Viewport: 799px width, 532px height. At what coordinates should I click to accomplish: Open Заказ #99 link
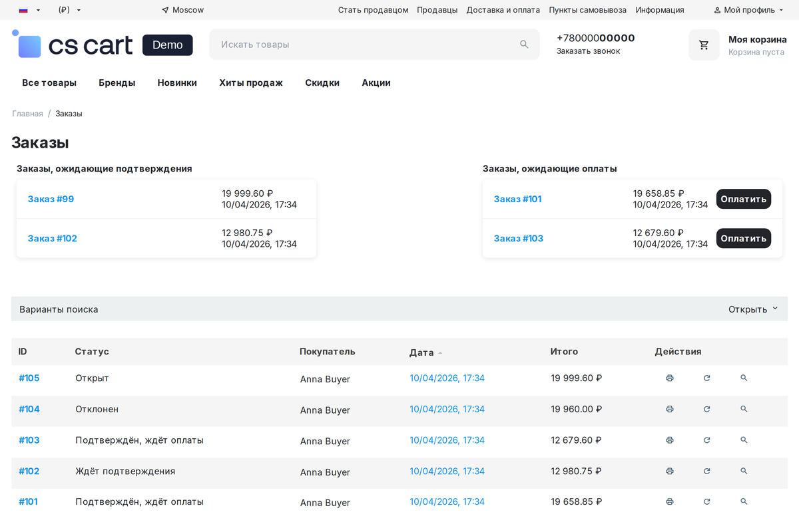(51, 199)
